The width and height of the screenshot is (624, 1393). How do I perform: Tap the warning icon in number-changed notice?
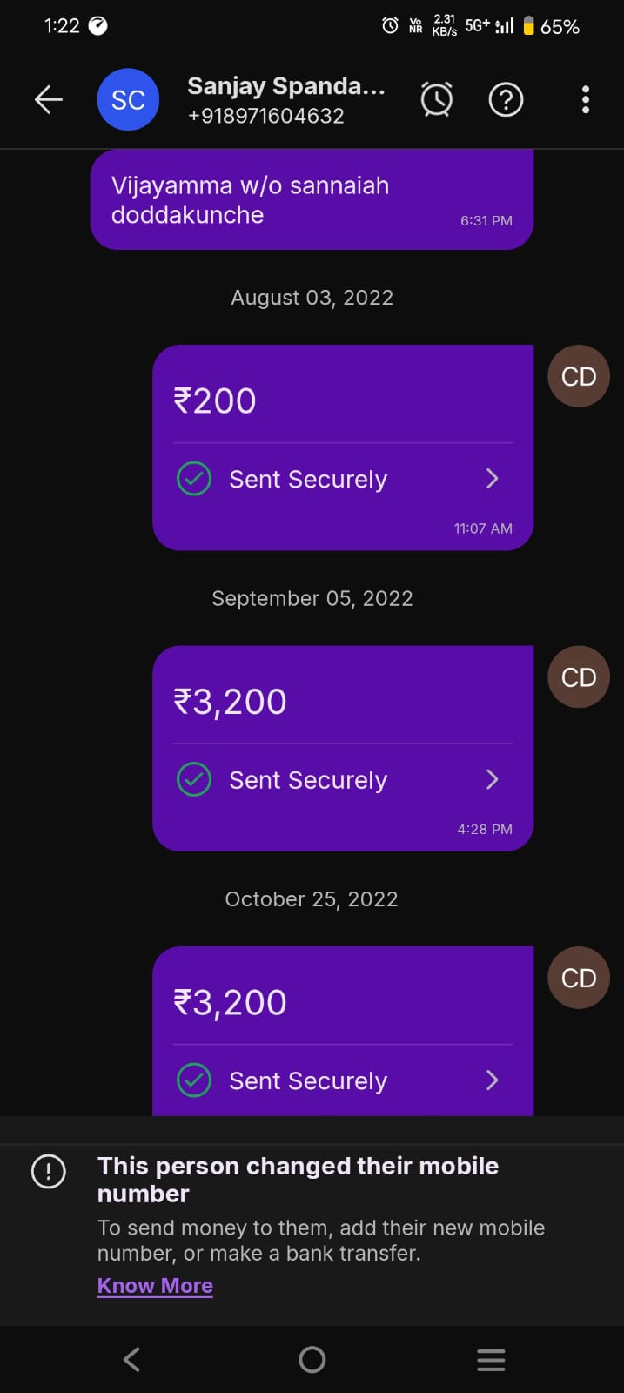point(49,1171)
